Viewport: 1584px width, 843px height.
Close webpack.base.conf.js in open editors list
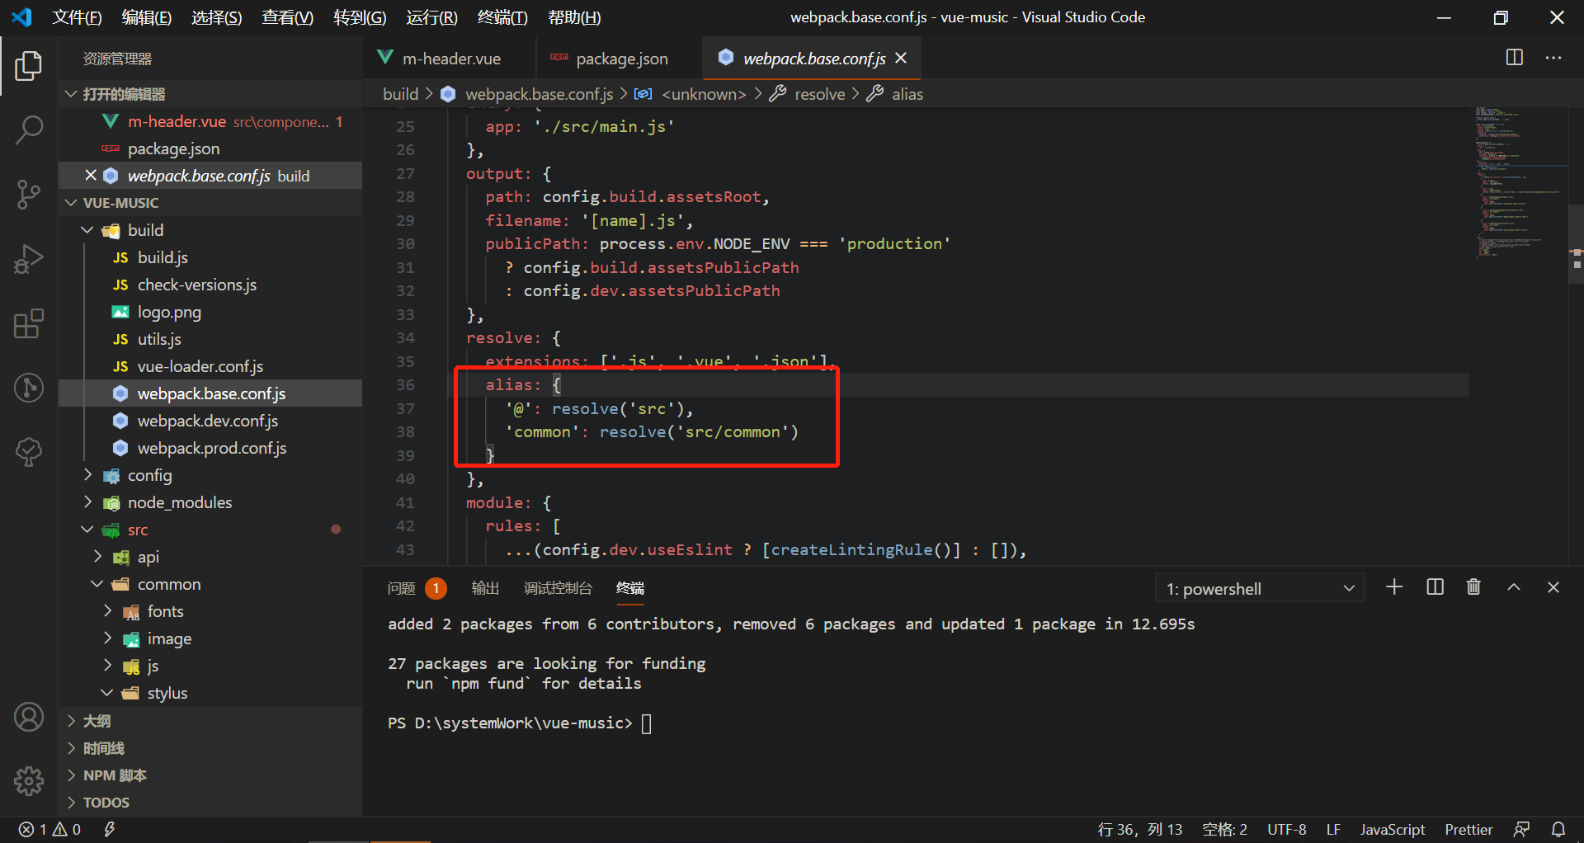pyautogui.click(x=91, y=176)
